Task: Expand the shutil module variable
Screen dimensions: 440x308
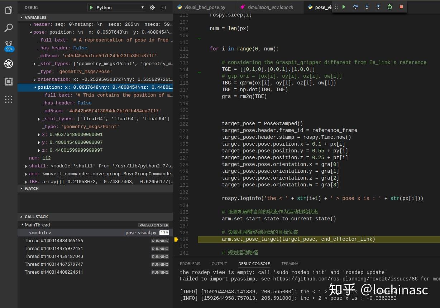Action: coord(95,166)
